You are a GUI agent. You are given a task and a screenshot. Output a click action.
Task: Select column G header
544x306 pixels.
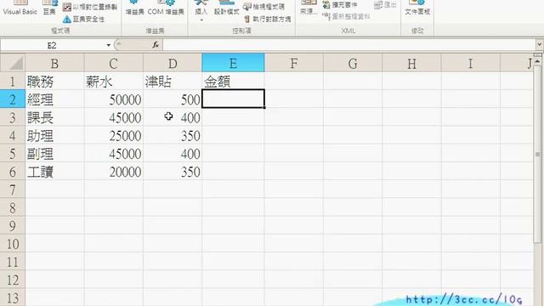click(x=353, y=63)
